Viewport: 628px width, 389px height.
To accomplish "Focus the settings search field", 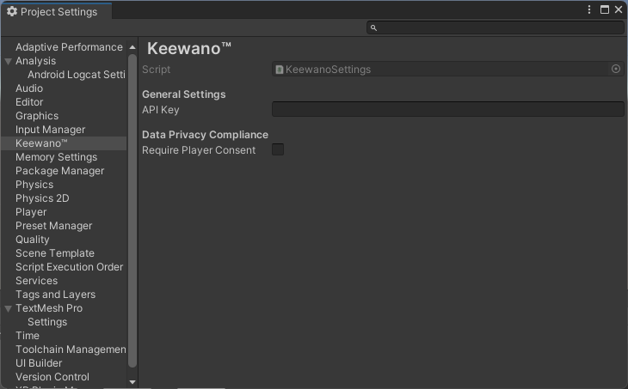I will (496, 28).
